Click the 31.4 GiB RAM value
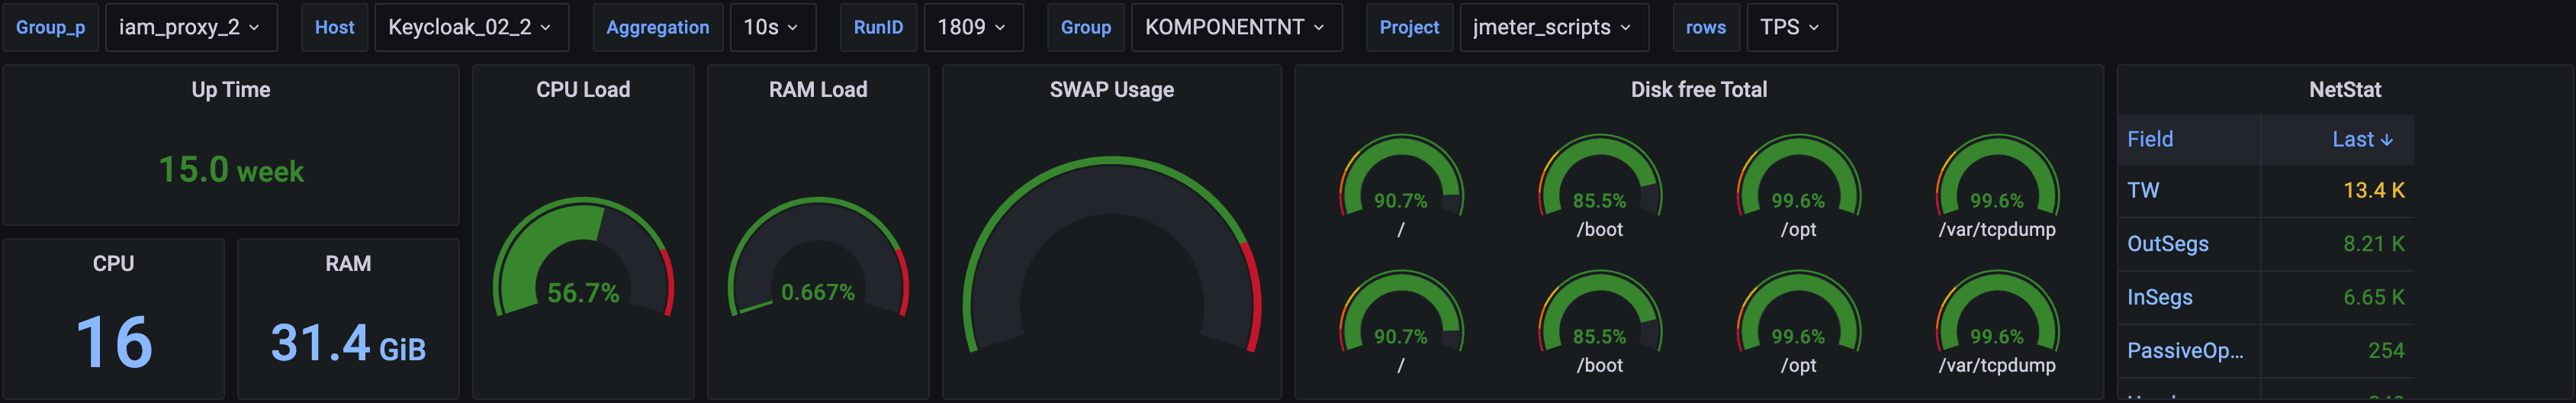The width and height of the screenshot is (2576, 403). coord(348,343)
